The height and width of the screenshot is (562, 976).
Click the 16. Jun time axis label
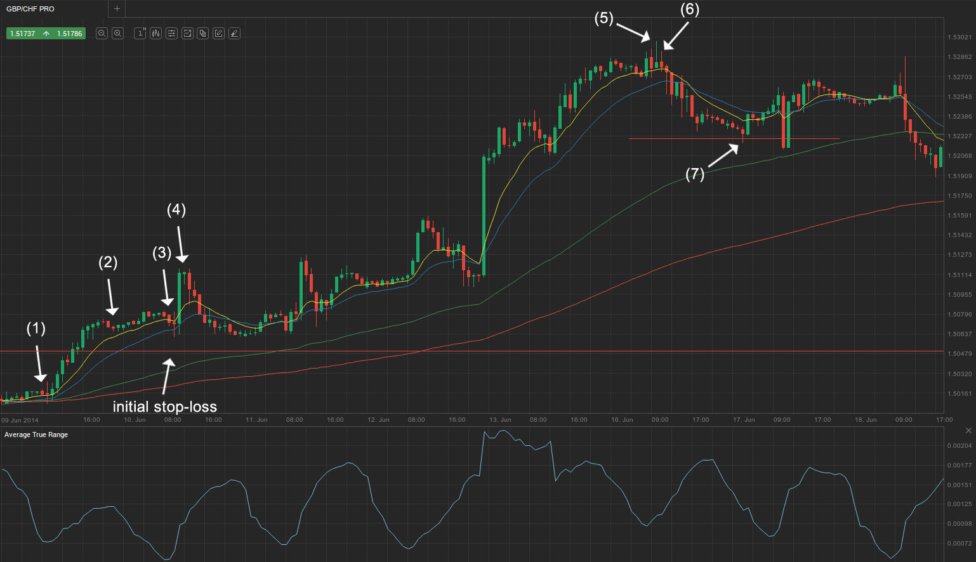pos(622,420)
